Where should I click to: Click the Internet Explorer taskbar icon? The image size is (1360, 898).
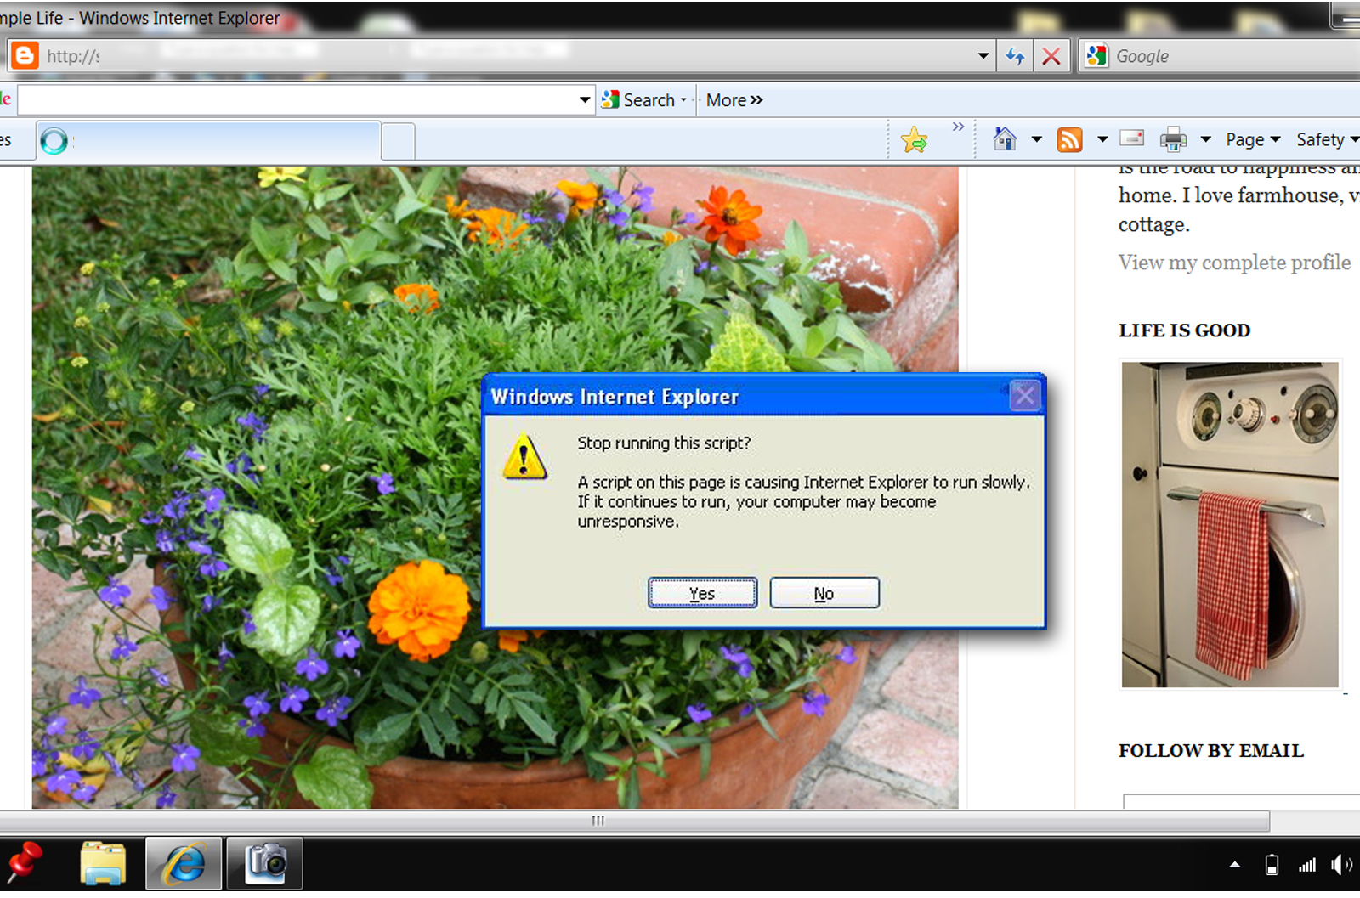point(184,864)
